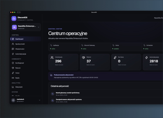Expand the Republika Śmiesznyc... server selector chevron
The height and width of the screenshot is (118, 163).
pyautogui.click(x=38, y=27)
